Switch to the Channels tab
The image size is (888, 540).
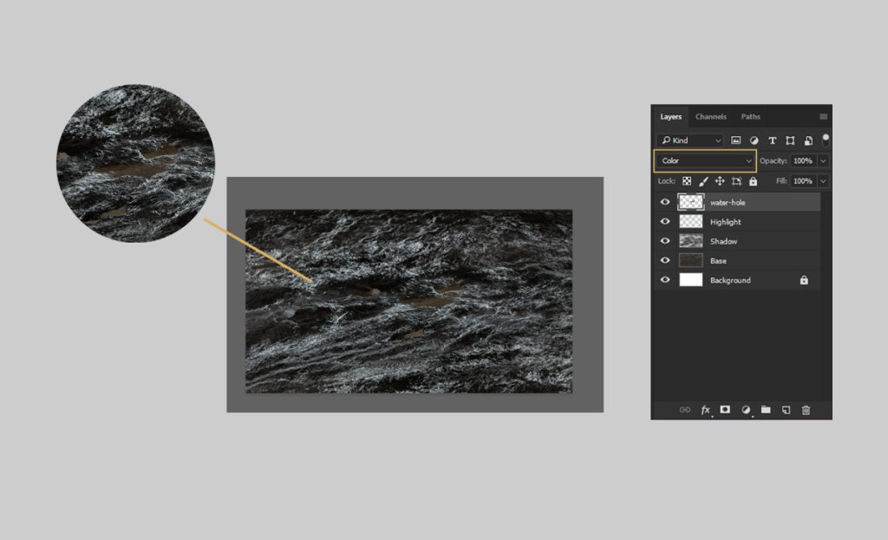[711, 116]
